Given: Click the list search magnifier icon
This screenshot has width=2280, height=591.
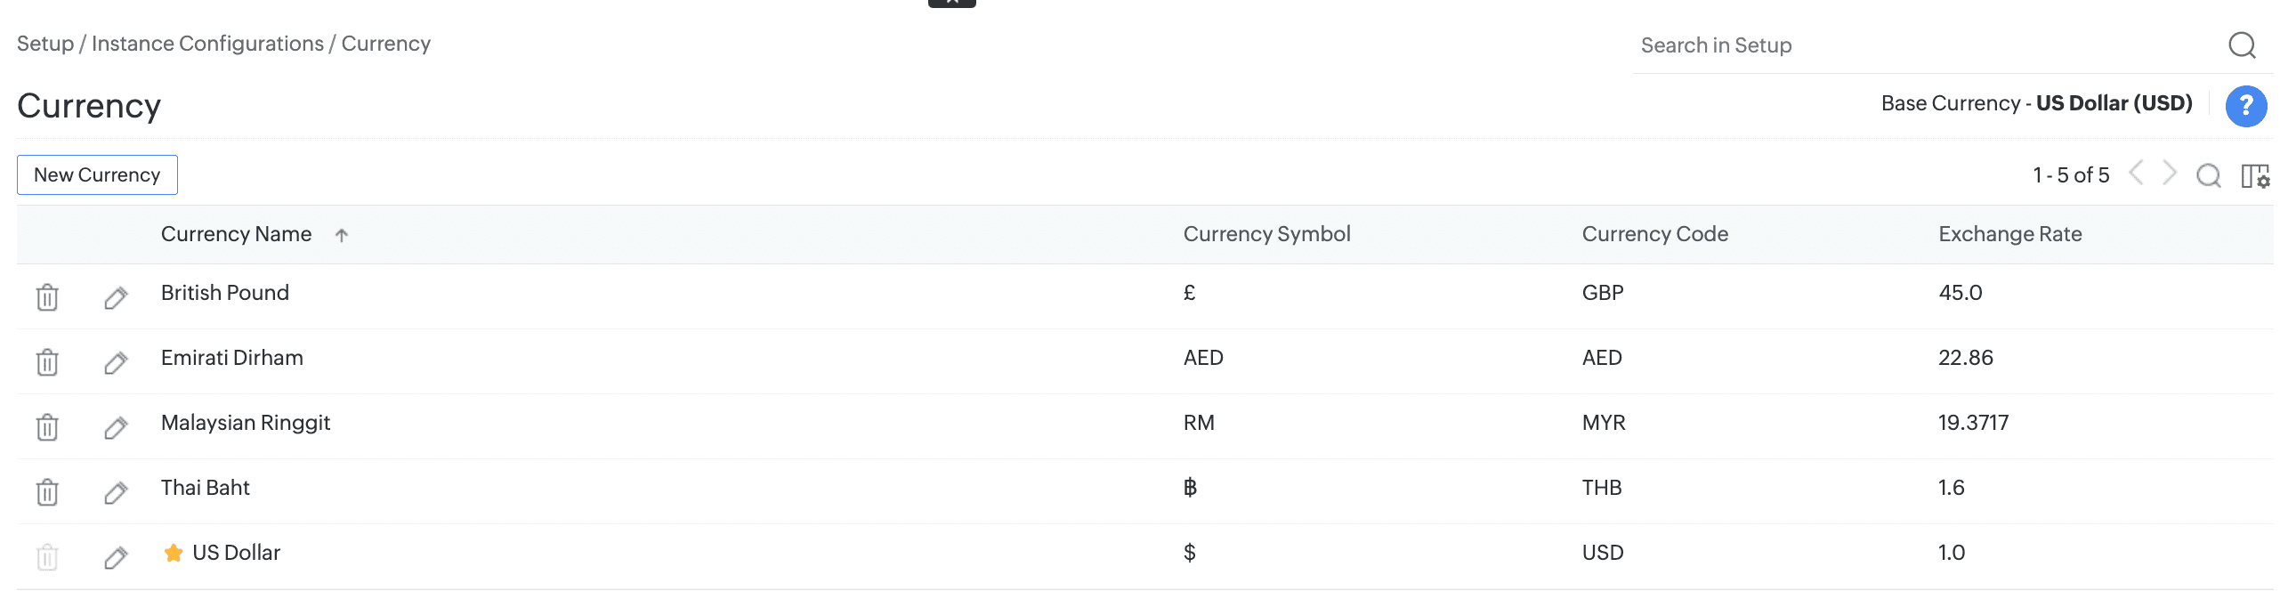Looking at the screenshot, I should (2208, 176).
